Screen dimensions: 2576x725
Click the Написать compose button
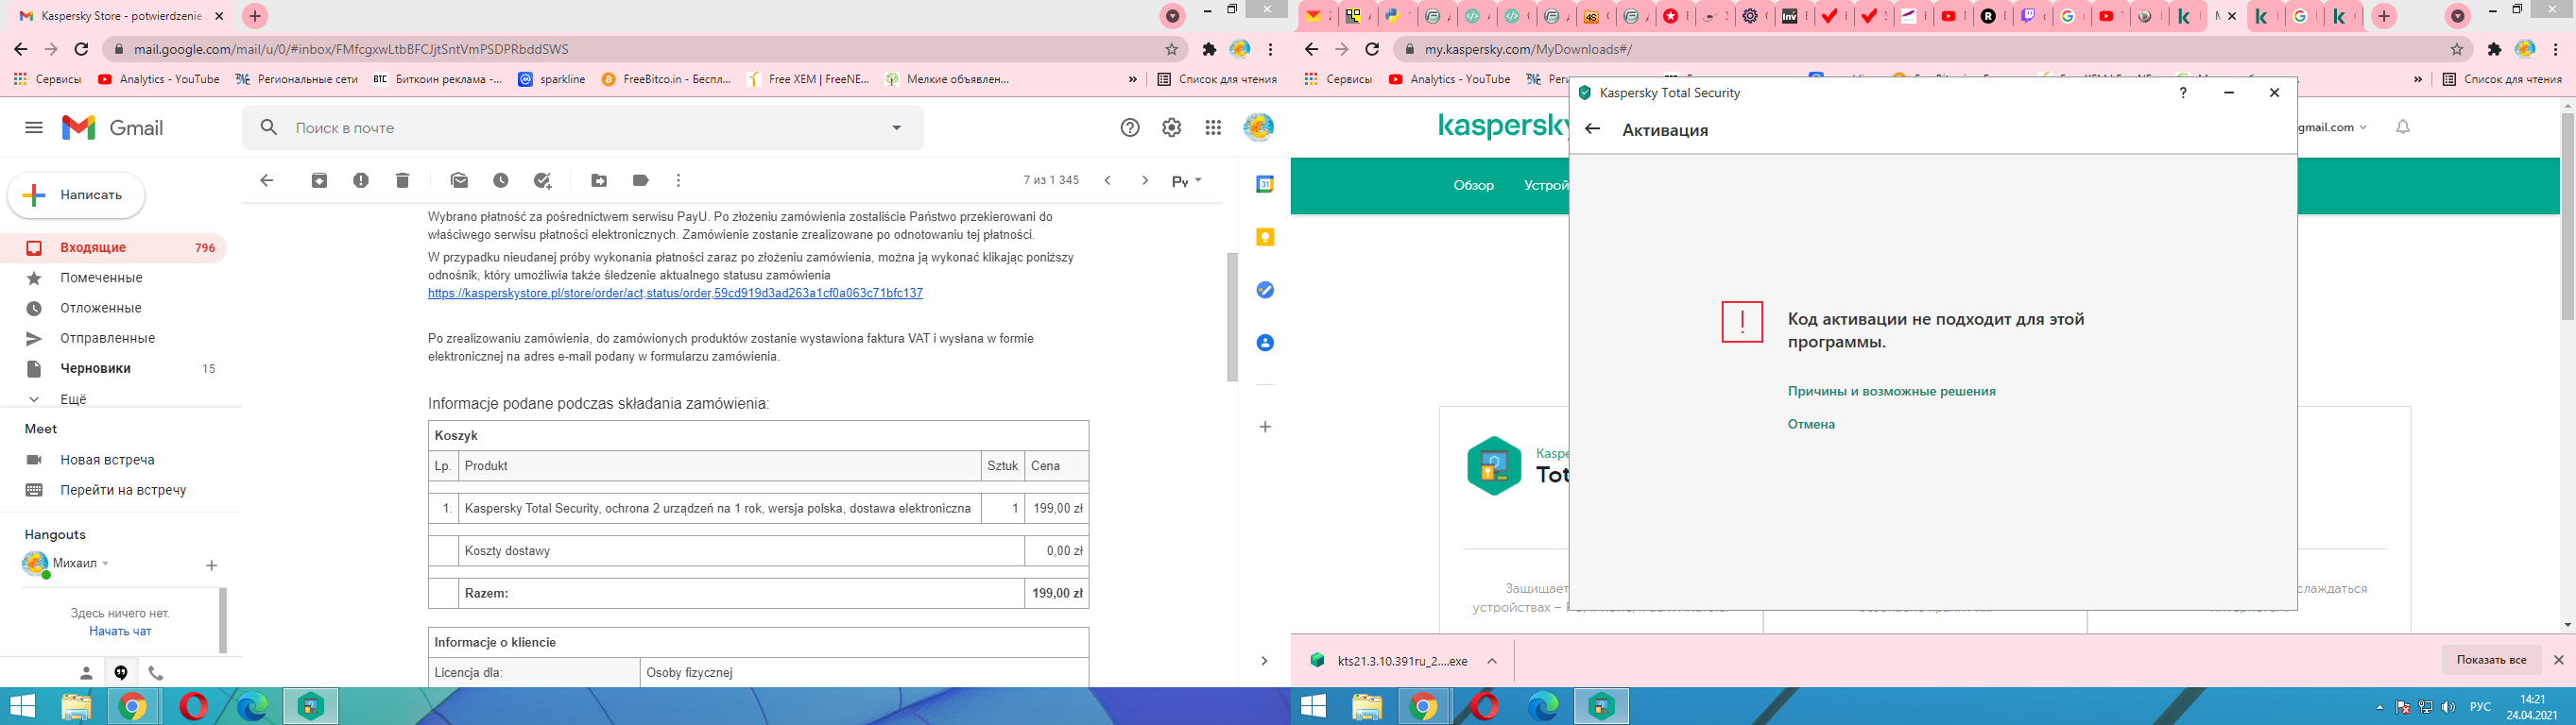point(76,194)
